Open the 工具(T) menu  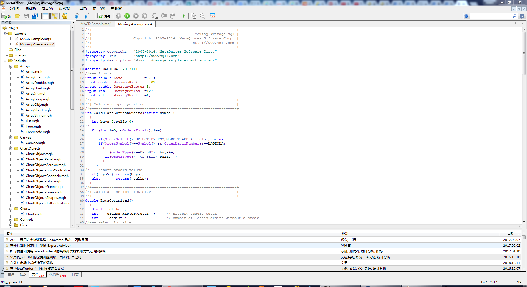click(82, 9)
